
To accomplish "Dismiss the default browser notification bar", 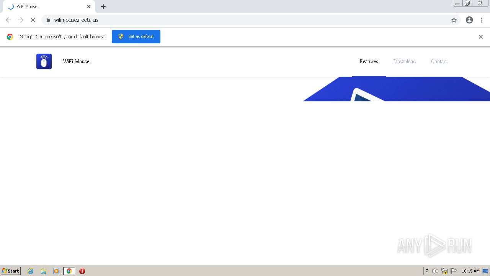I will pyautogui.click(x=481, y=37).
